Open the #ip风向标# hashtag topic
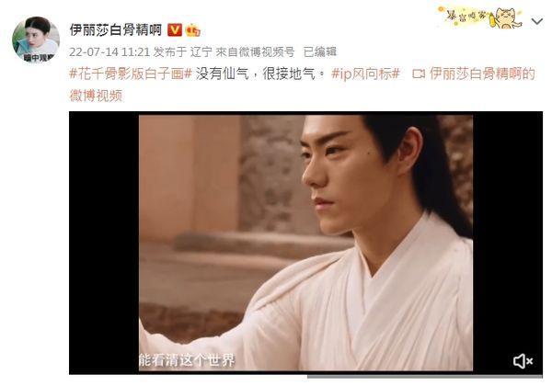The height and width of the screenshot is (386, 552). tap(365, 74)
